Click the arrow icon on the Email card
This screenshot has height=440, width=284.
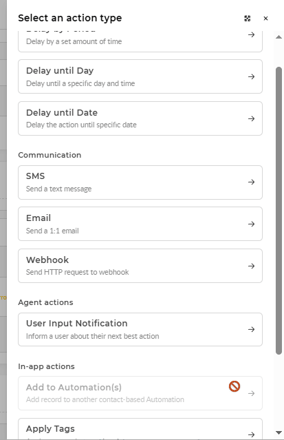(x=251, y=224)
